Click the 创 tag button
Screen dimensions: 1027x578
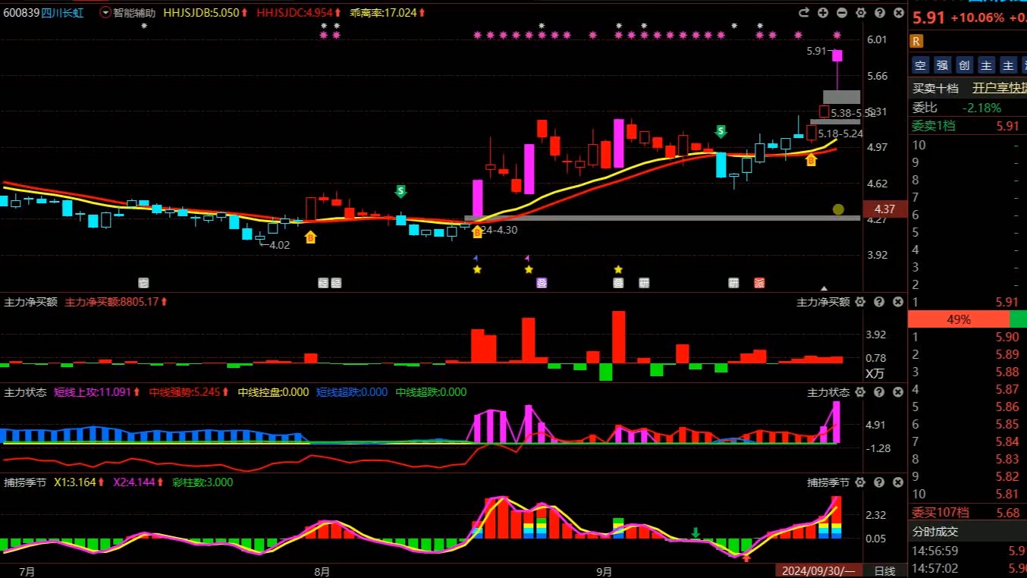[964, 65]
